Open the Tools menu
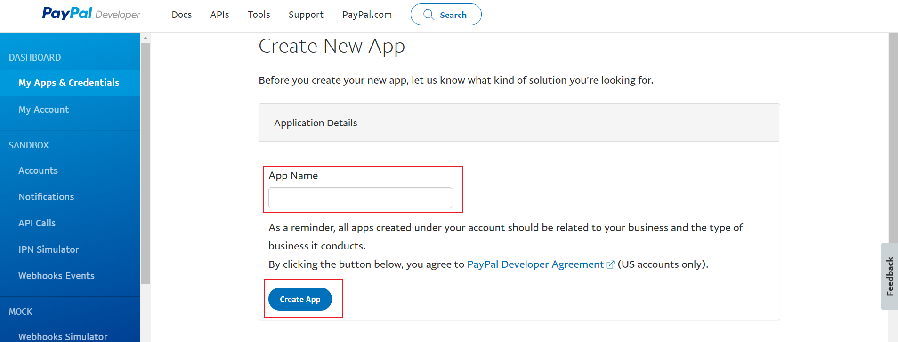Image resolution: width=898 pixels, height=342 pixels. (259, 15)
